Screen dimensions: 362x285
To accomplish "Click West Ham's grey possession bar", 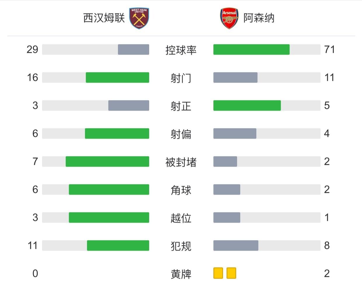I will coord(133,50).
